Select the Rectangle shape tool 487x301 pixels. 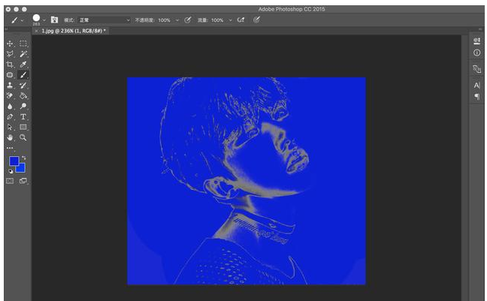(23, 127)
